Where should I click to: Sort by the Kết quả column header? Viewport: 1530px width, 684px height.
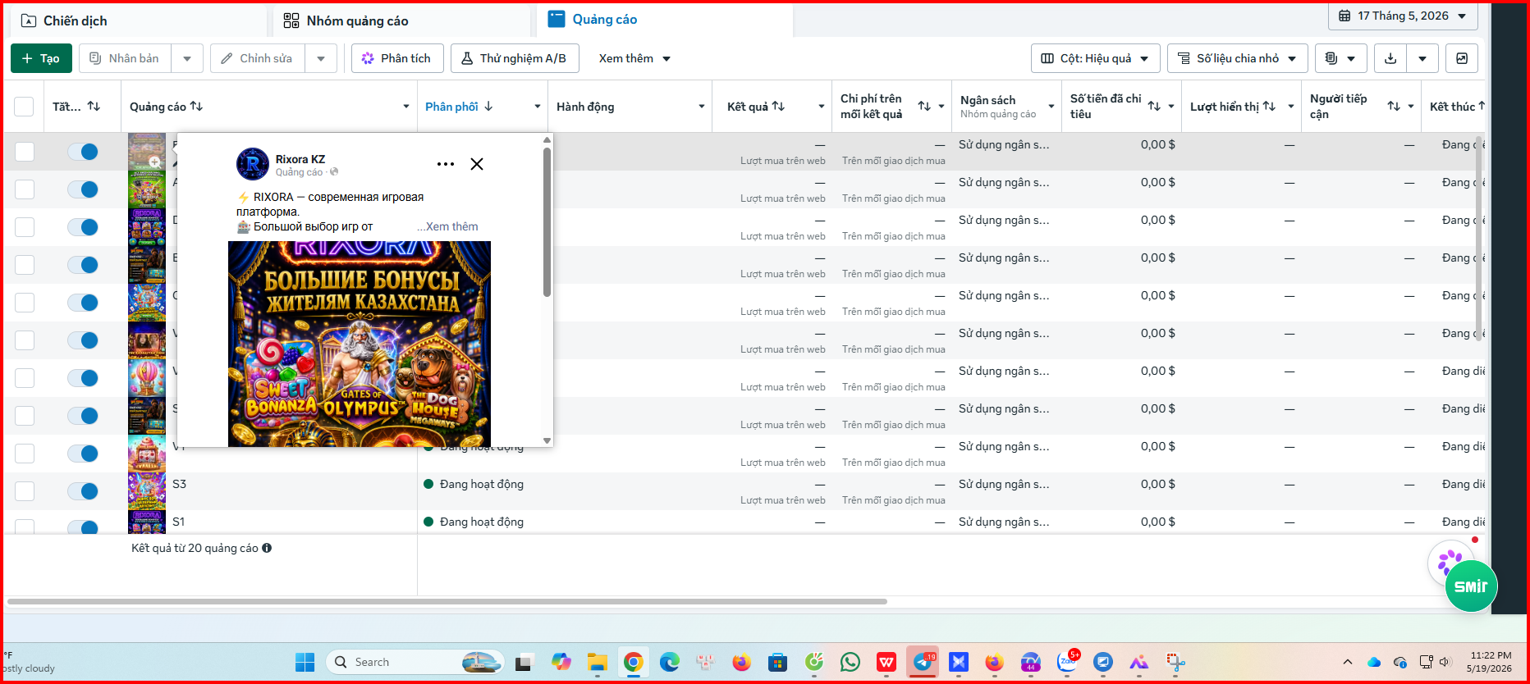(x=756, y=107)
